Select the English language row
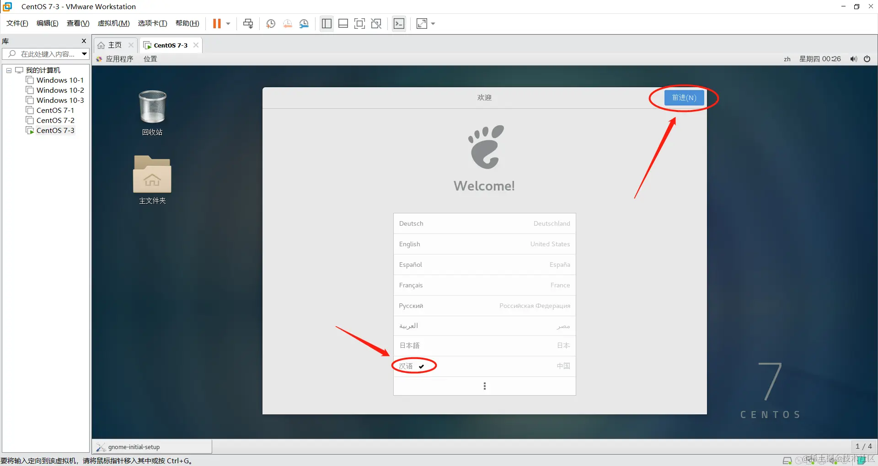 pyautogui.click(x=484, y=244)
